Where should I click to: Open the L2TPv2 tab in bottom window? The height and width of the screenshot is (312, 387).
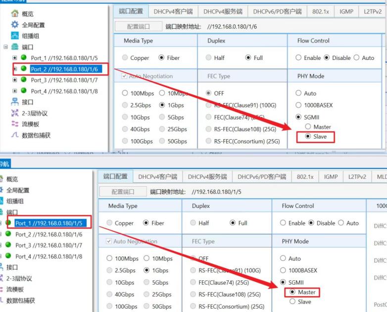coord(357,177)
